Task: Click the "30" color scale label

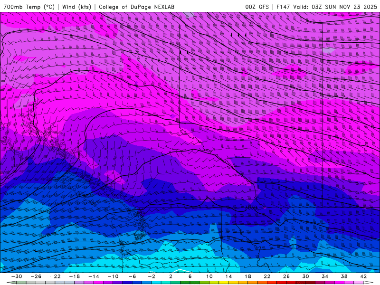Action: coord(305,276)
